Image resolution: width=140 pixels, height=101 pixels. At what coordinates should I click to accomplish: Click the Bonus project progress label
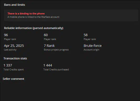tap(56, 50)
